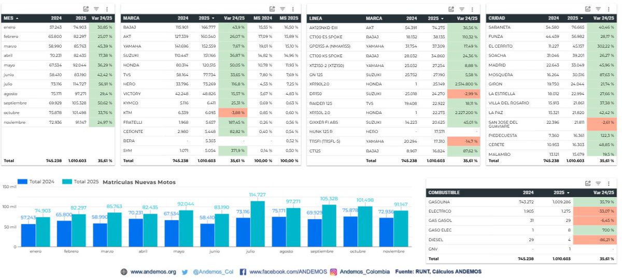This screenshot has height=280, width=622.
Task: Open www.facebook.com/ANDEMOS link
Action: (288, 271)
